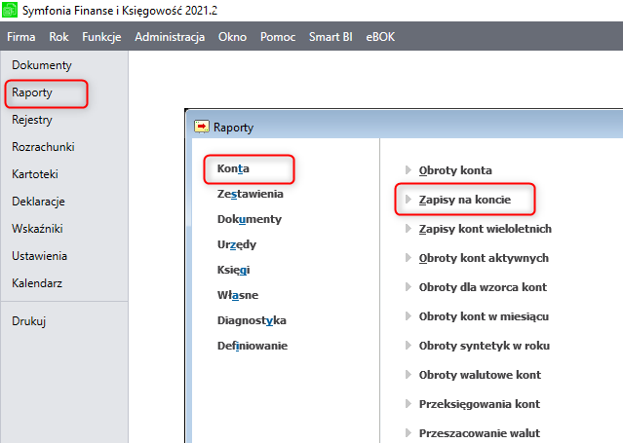
Task: Click arrow next to Obroty syntetyk w roku
Action: click(409, 345)
